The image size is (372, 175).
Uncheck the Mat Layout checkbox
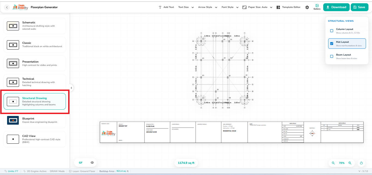(x=332, y=44)
